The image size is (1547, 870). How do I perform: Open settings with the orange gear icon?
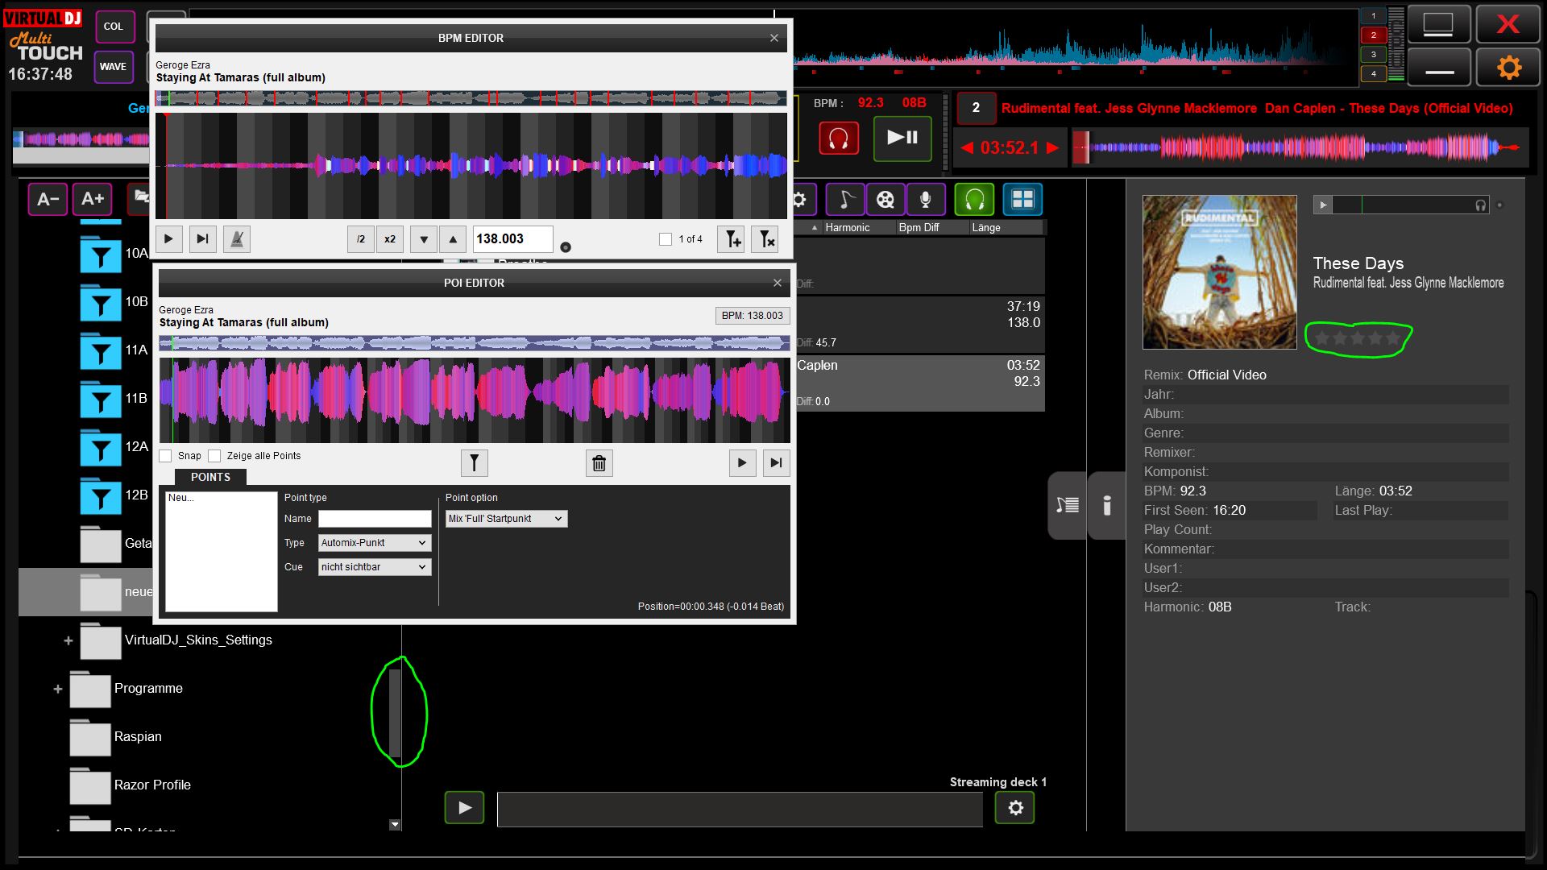point(1508,67)
